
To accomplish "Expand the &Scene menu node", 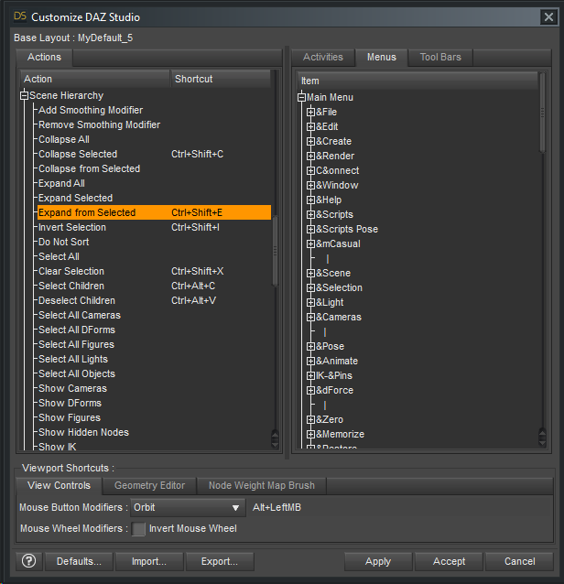I will (310, 274).
